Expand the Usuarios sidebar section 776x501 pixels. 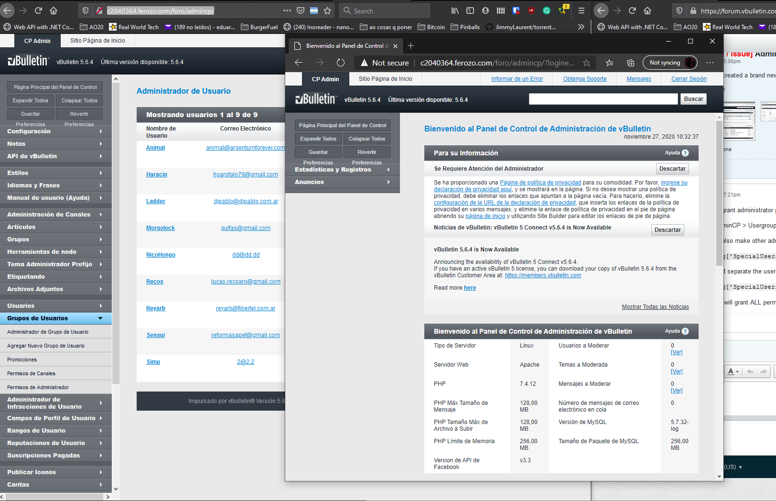(56, 306)
